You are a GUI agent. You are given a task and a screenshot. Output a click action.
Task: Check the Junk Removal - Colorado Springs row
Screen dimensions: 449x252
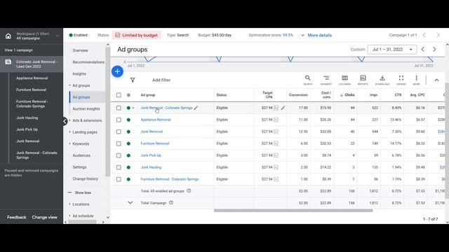tap(119, 108)
